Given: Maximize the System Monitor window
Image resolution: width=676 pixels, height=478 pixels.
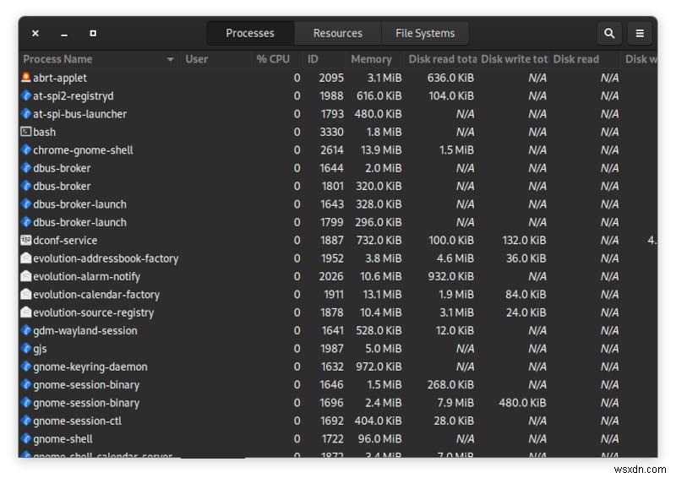Looking at the screenshot, I should point(93,33).
